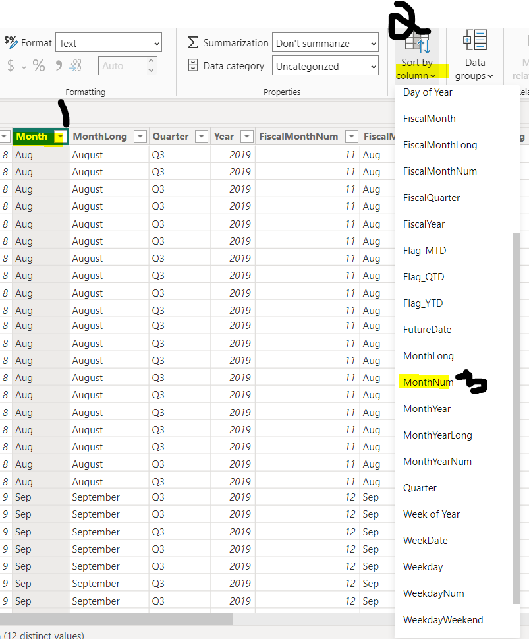This screenshot has width=529, height=639.
Task: Open the Year column filter dropdown
Action: pyautogui.click(x=247, y=137)
